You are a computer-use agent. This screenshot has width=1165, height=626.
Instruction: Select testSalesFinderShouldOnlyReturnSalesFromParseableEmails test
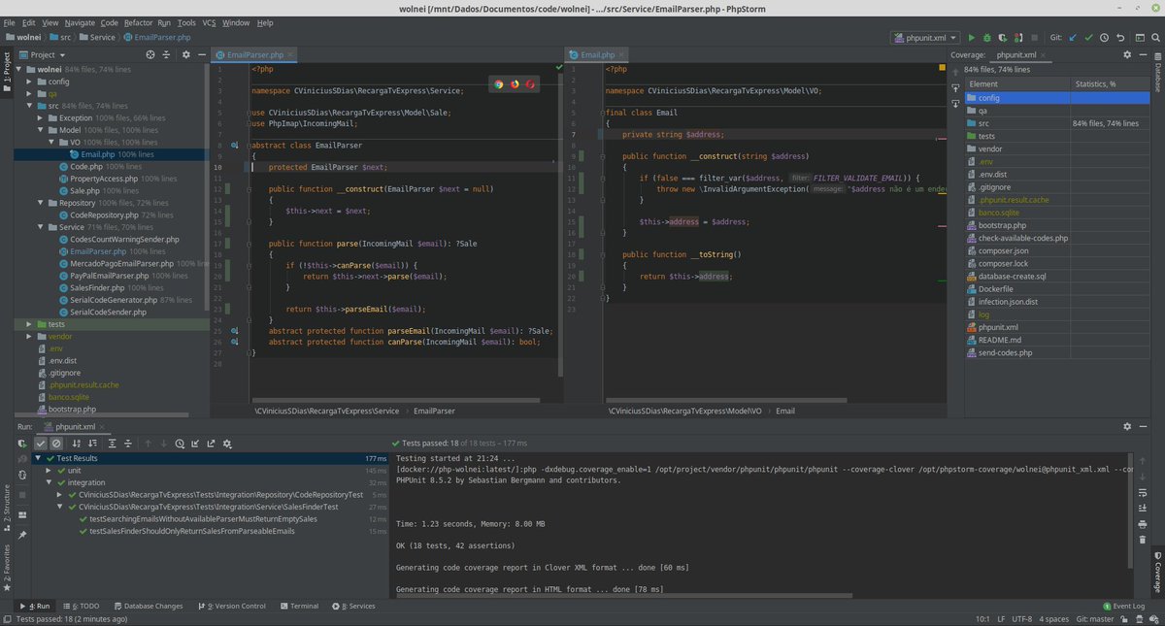pyautogui.click(x=191, y=531)
